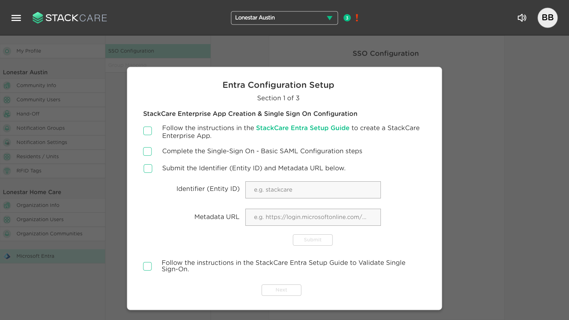Click the Next button

pos(281,290)
